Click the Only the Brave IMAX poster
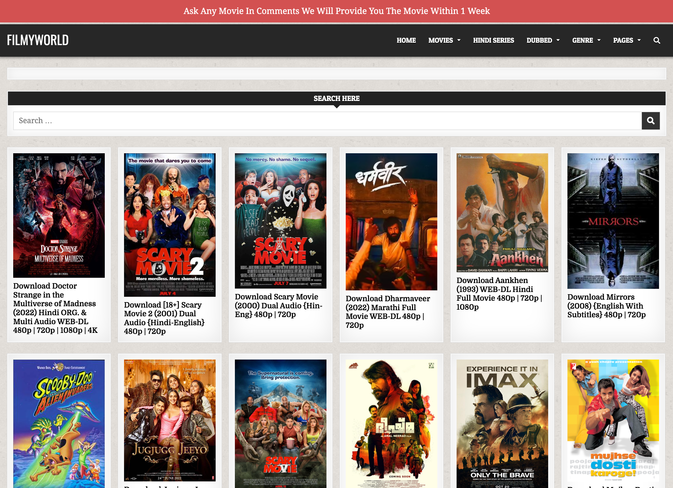The image size is (673, 488). coord(502,424)
